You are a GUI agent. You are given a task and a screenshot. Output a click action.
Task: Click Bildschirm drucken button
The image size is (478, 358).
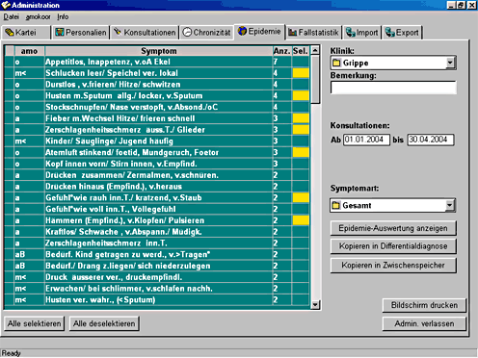424,305
